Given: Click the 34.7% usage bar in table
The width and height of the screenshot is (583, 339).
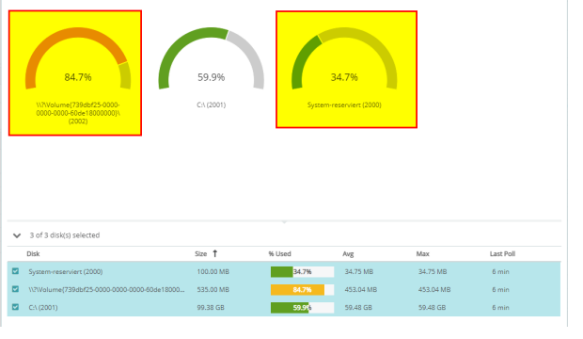Looking at the screenshot, I should pyautogui.click(x=302, y=272).
